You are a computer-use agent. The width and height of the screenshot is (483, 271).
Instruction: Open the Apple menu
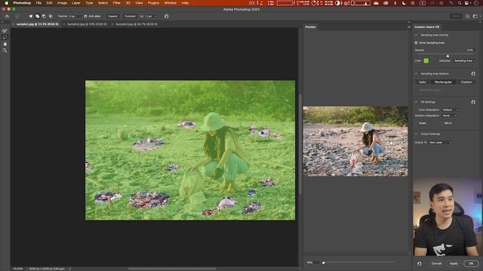click(x=7, y=3)
